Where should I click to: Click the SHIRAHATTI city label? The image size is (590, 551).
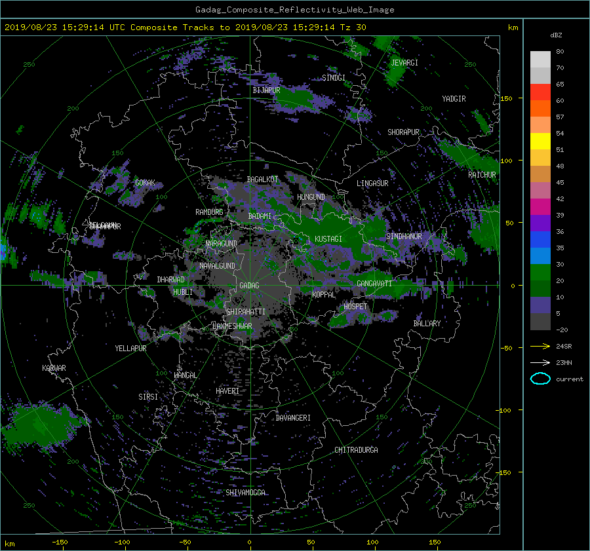(x=246, y=312)
